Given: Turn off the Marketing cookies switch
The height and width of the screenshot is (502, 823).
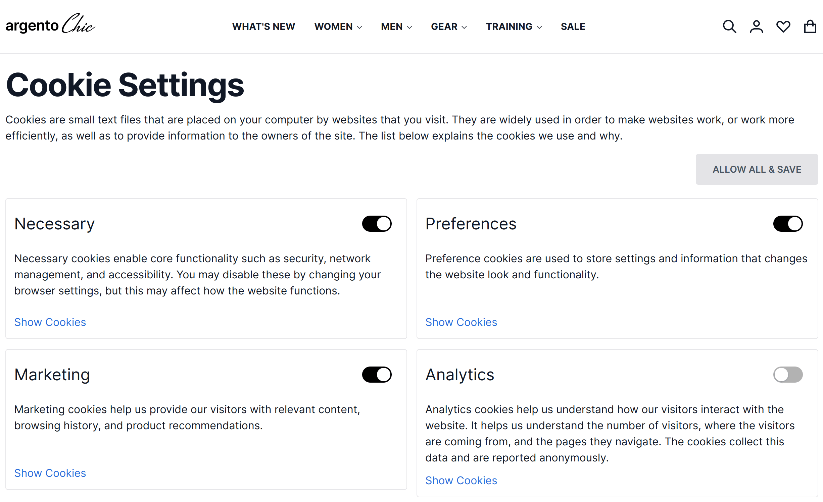Looking at the screenshot, I should click(377, 375).
